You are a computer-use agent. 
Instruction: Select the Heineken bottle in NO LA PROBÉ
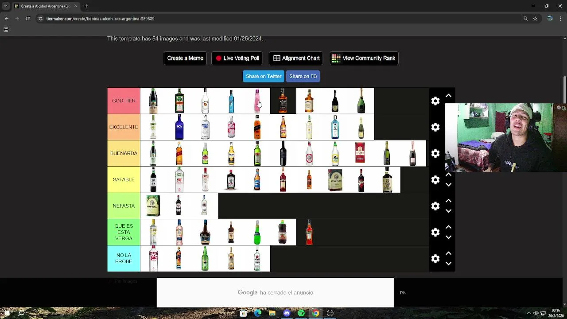coord(205,258)
